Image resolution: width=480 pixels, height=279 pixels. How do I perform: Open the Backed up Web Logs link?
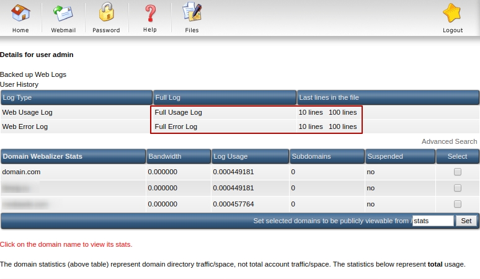33,74
